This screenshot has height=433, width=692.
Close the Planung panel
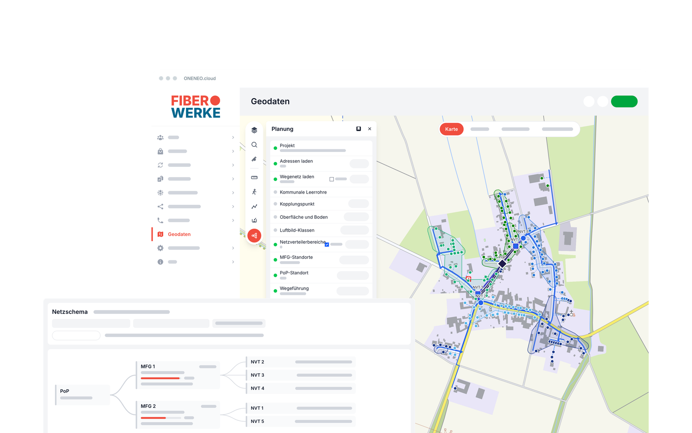pyautogui.click(x=370, y=129)
